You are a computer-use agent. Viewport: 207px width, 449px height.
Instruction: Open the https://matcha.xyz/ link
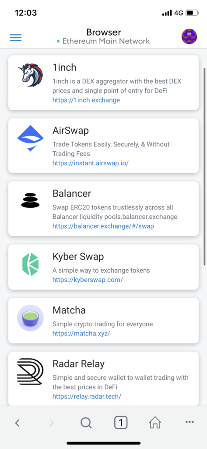(x=81, y=333)
